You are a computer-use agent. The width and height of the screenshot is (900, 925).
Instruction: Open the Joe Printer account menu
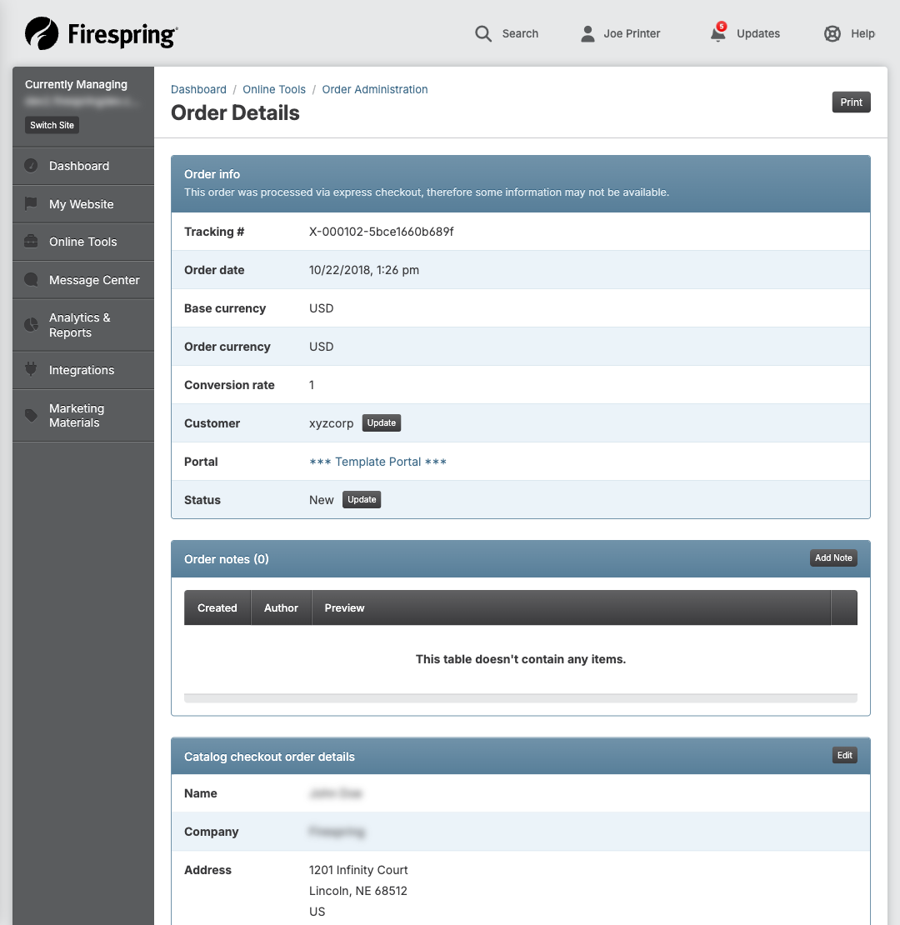(x=632, y=33)
